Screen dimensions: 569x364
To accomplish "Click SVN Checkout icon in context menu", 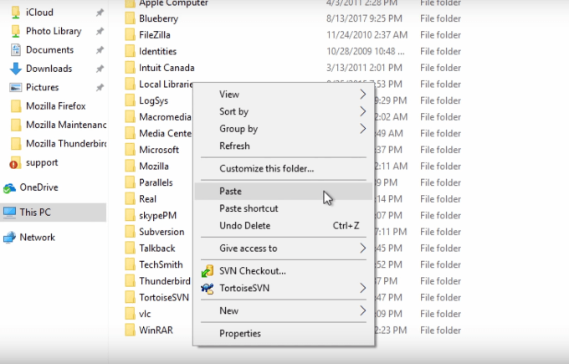I will click(x=208, y=271).
